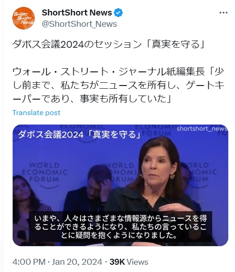This screenshot has height=272, width=235.
Task: Open the ShortShort News display name
Action: 77,13
